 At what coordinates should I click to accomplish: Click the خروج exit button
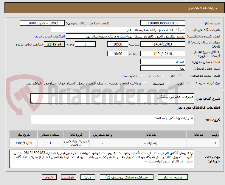pos(49,177)
